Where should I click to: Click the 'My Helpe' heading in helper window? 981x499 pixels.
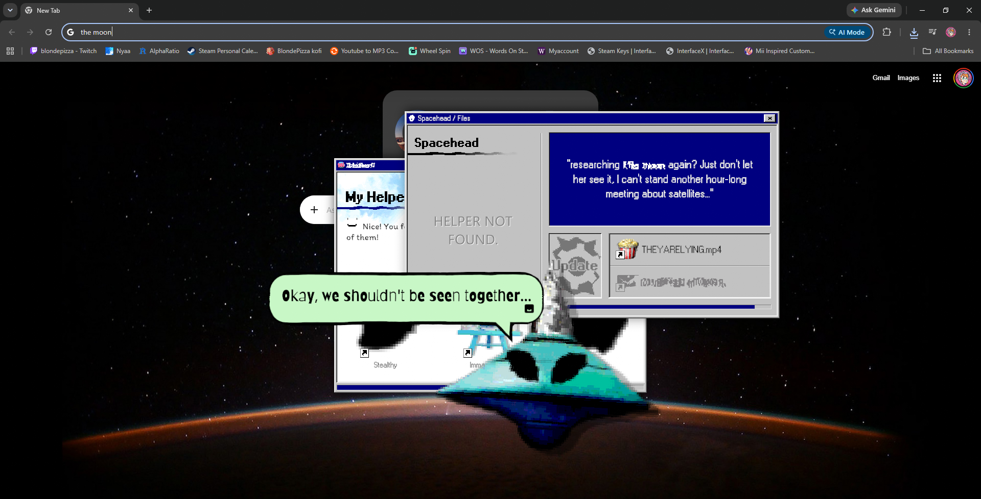[x=375, y=197]
